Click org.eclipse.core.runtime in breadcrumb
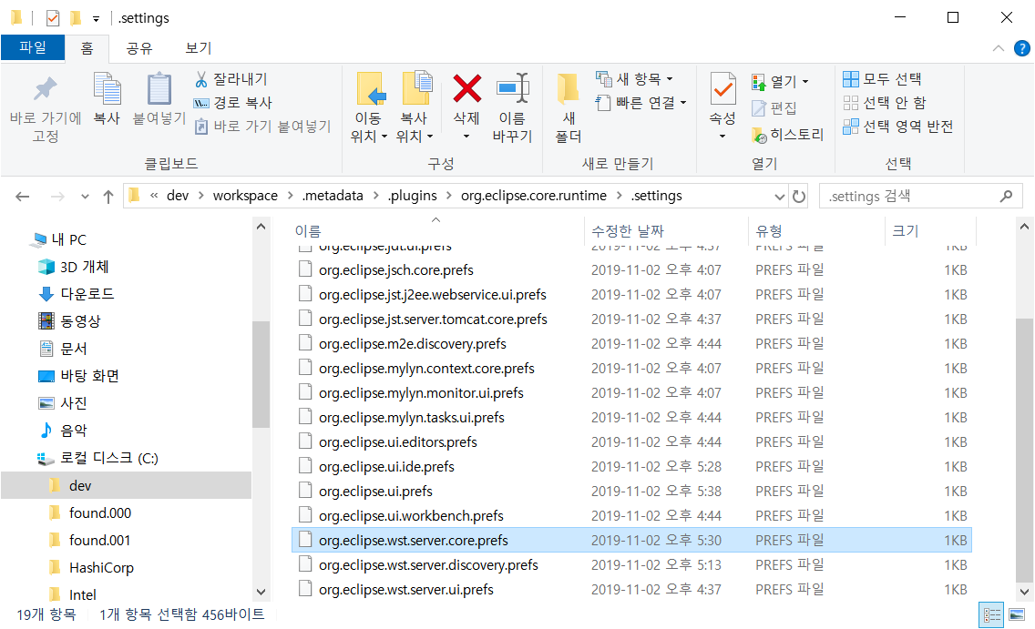 (x=533, y=196)
